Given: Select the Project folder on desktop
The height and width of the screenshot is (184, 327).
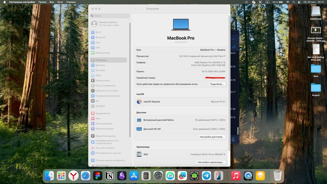Looking at the screenshot, I should (316, 90).
